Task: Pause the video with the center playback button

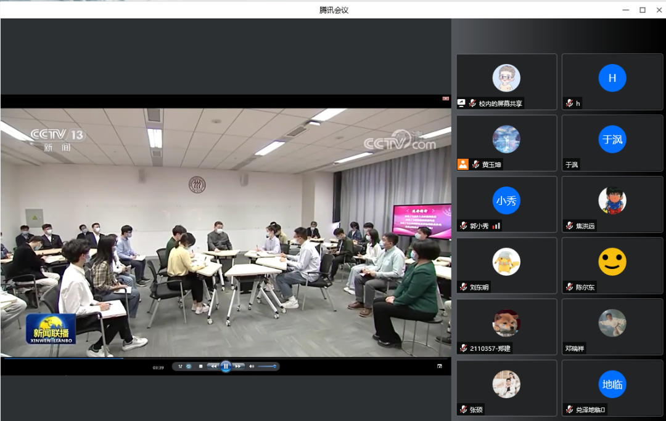Action: point(226,366)
